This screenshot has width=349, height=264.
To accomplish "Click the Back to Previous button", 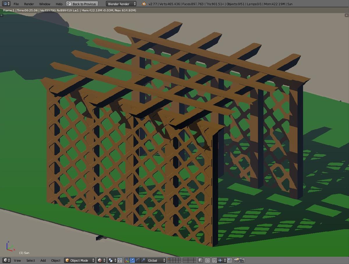I will [x=82, y=4].
